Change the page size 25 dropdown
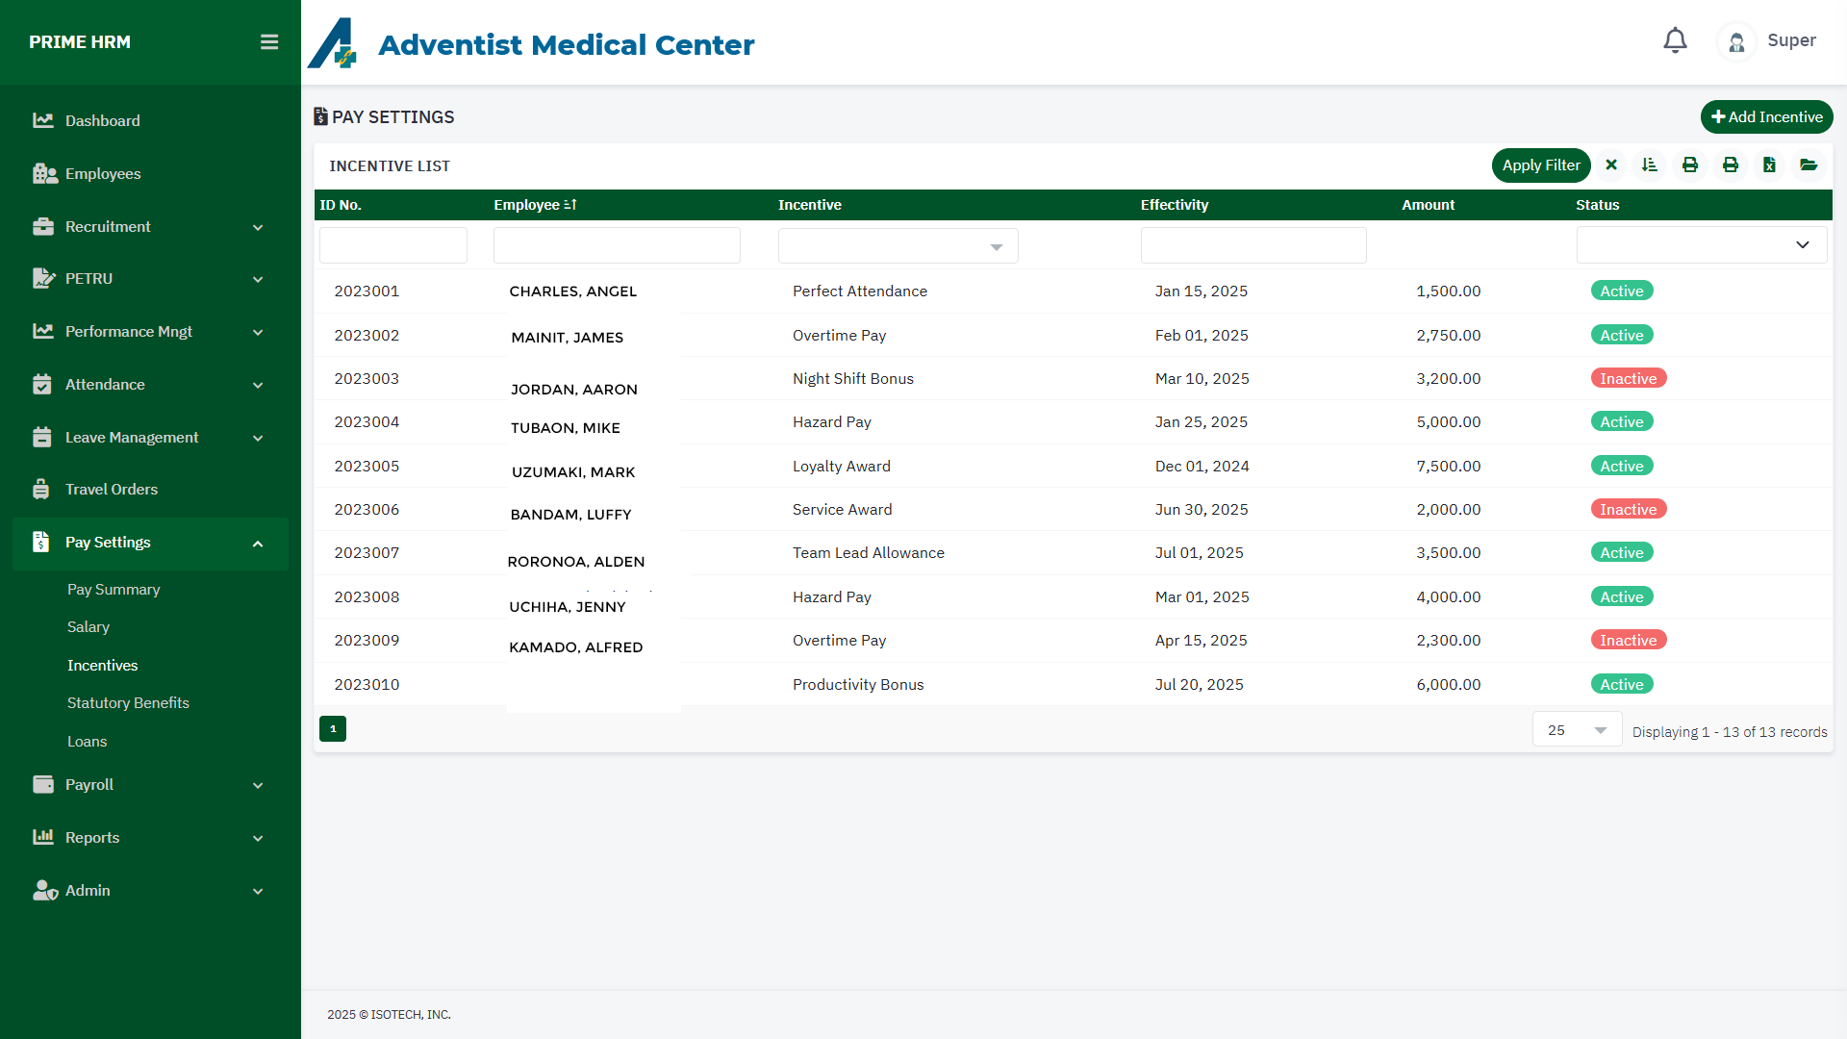1847x1039 pixels. [1577, 730]
